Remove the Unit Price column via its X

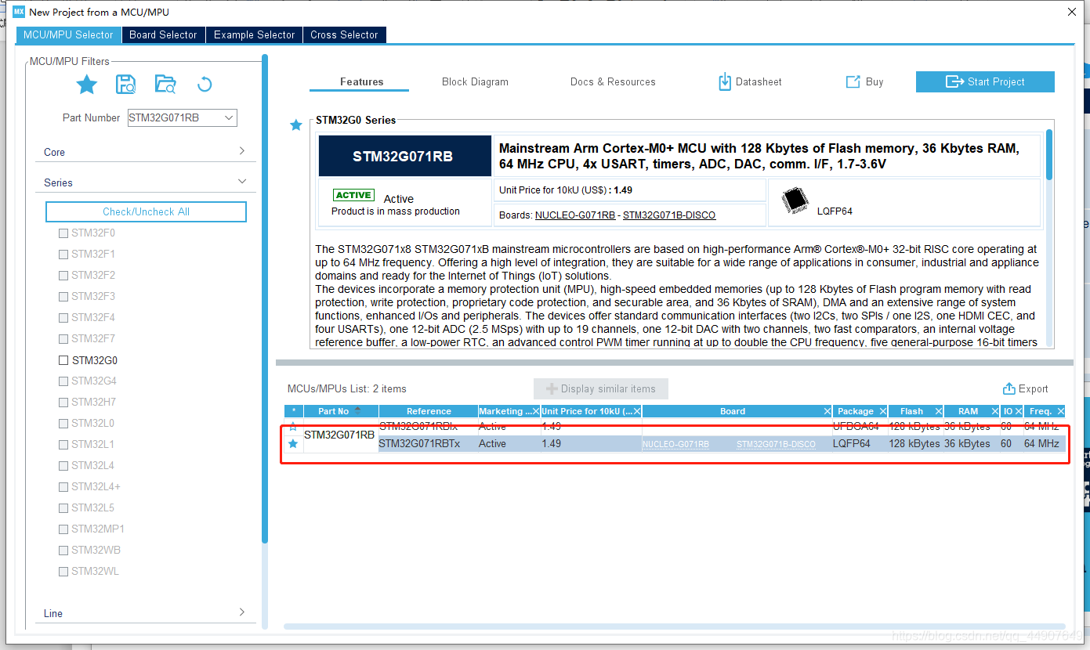(x=637, y=411)
